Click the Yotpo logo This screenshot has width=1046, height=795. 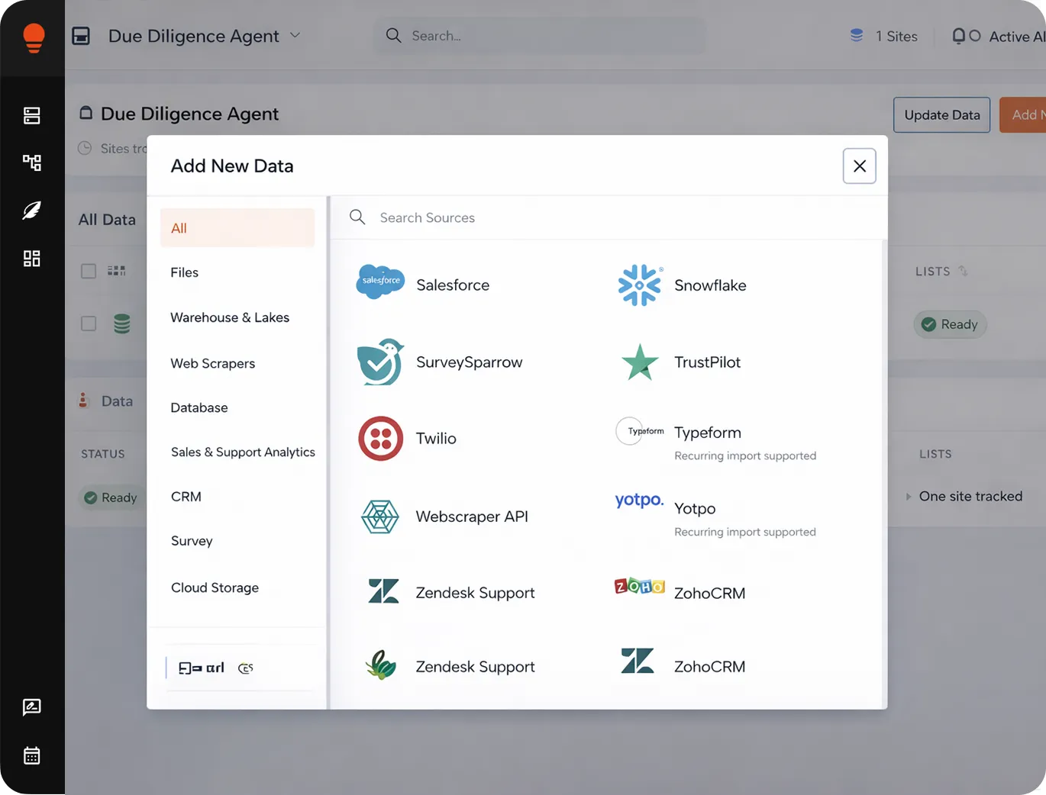tap(638, 500)
